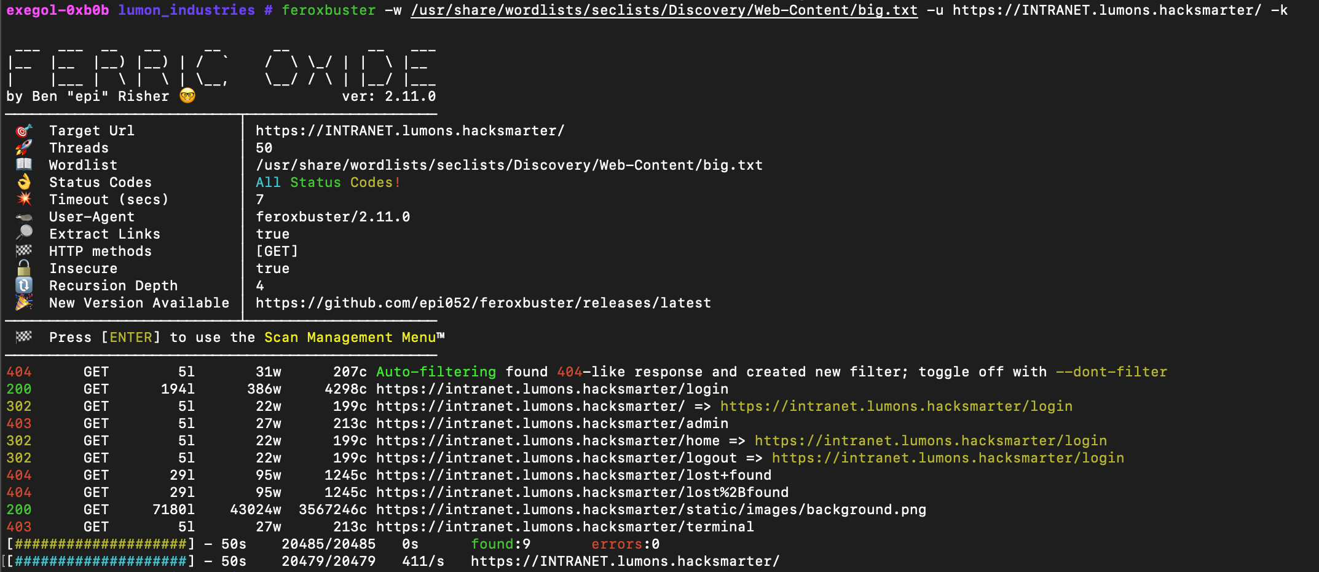This screenshot has height=572, width=1319.
Task: Click the target dart icon beside Target Url
Action: (x=24, y=130)
